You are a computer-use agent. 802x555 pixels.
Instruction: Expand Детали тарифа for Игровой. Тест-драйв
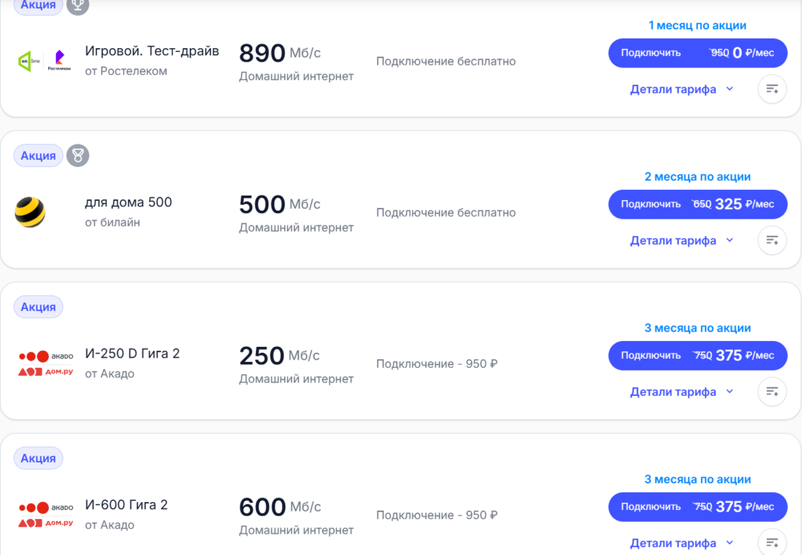pyautogui.click(x=675, y=89)
